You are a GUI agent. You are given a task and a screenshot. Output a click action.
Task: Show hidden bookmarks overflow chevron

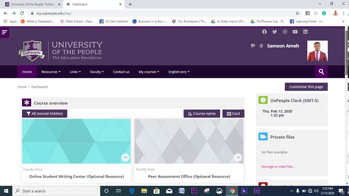tap(343, 21)
